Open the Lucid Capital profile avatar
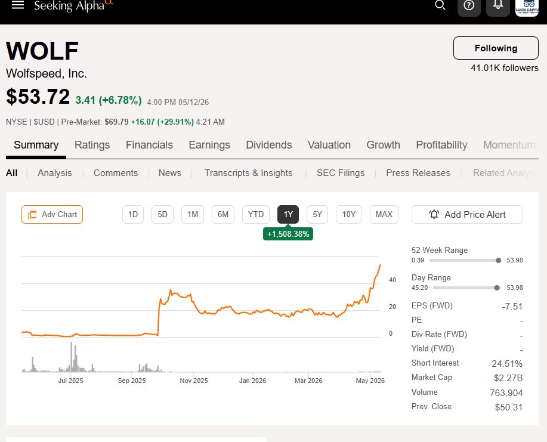 (x=527, y=7)
